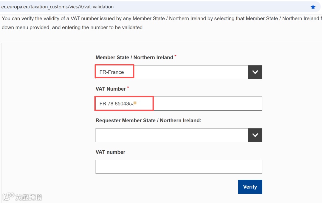Click 'Requester Member State / Northern Ireland:' label

148,120
